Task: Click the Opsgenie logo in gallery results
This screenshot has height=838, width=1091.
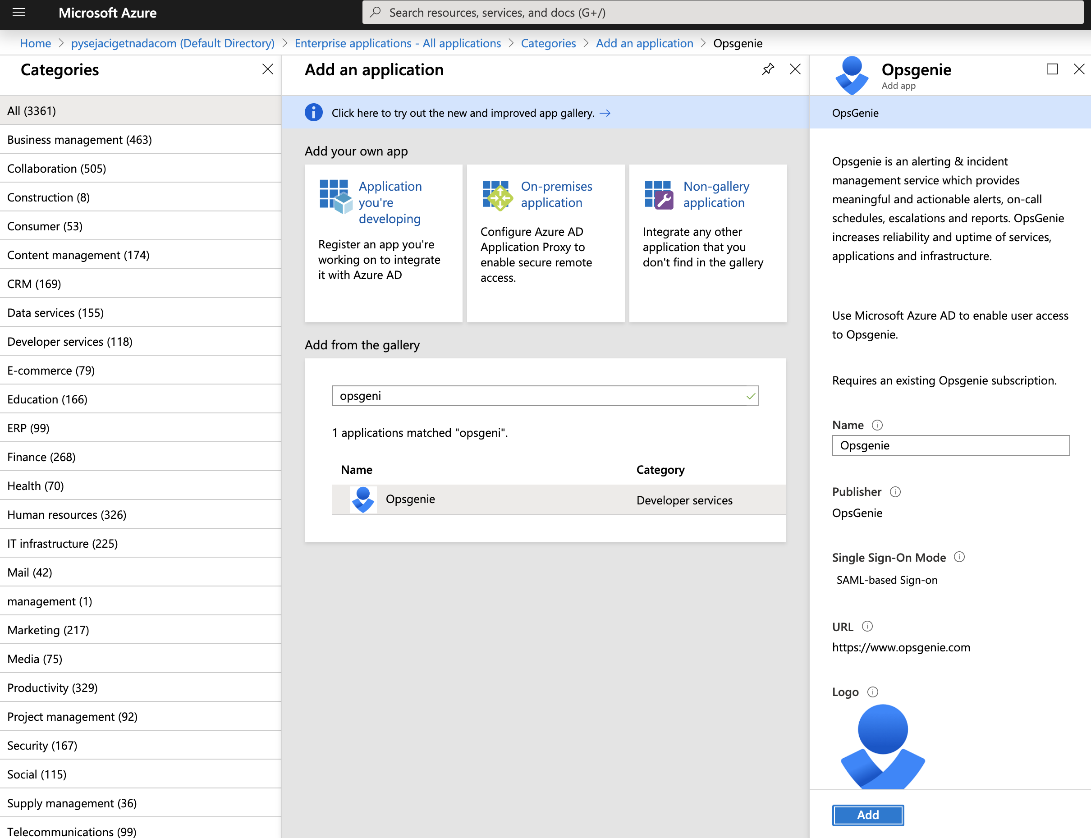Action: (363, 499)
